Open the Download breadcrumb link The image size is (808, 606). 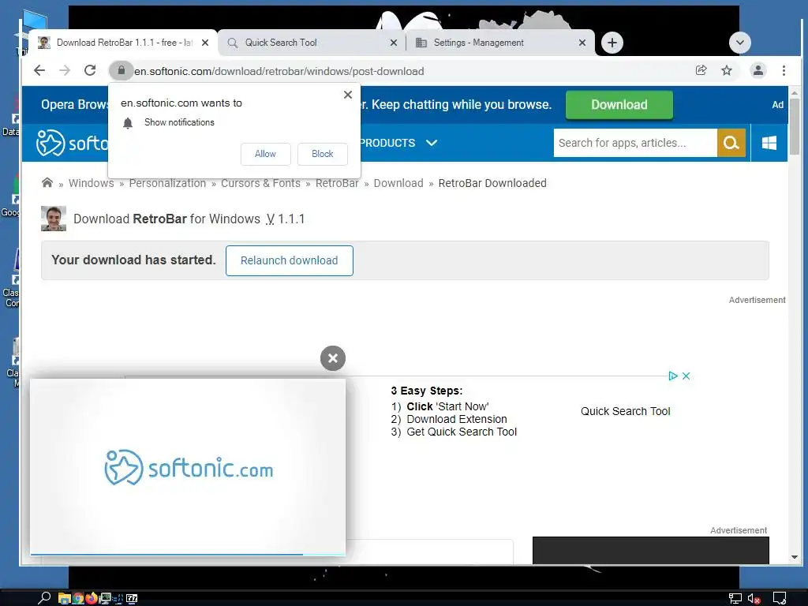coord(398,183)
